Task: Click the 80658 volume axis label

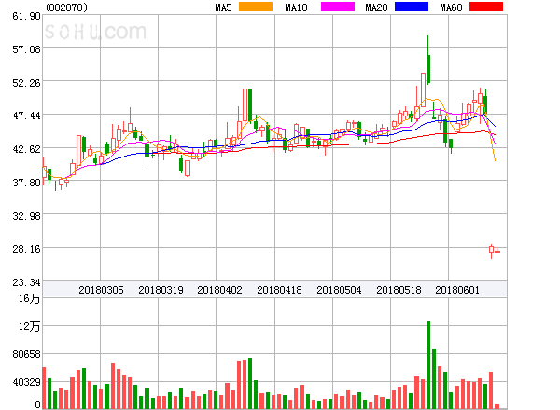Action: coord(26,354)
